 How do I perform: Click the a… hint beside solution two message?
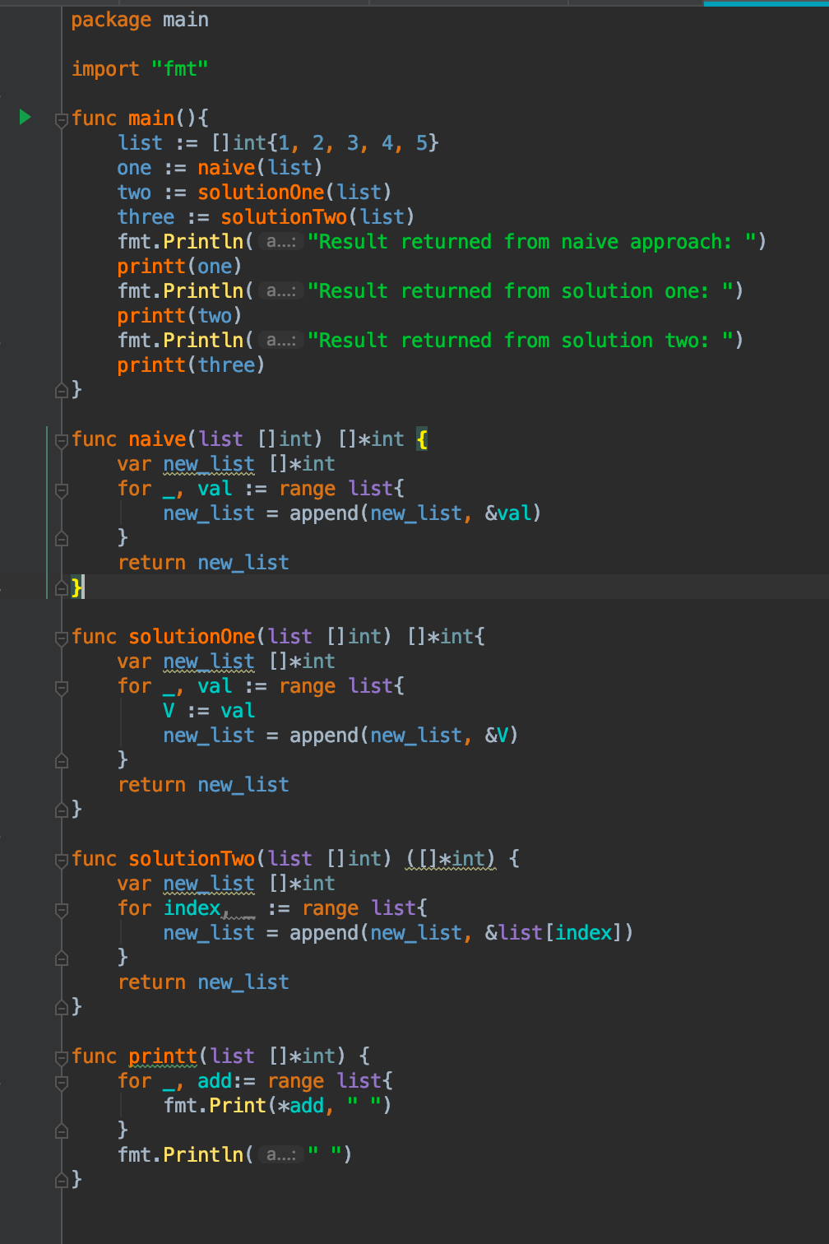(x=280, y=340)
